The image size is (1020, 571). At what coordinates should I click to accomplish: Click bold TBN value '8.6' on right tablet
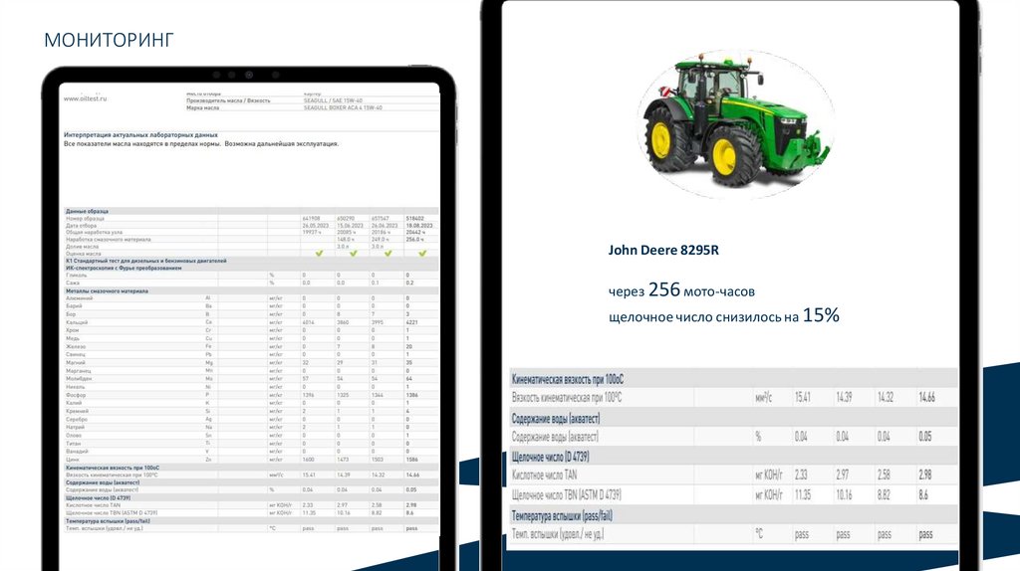pos(923,495)
